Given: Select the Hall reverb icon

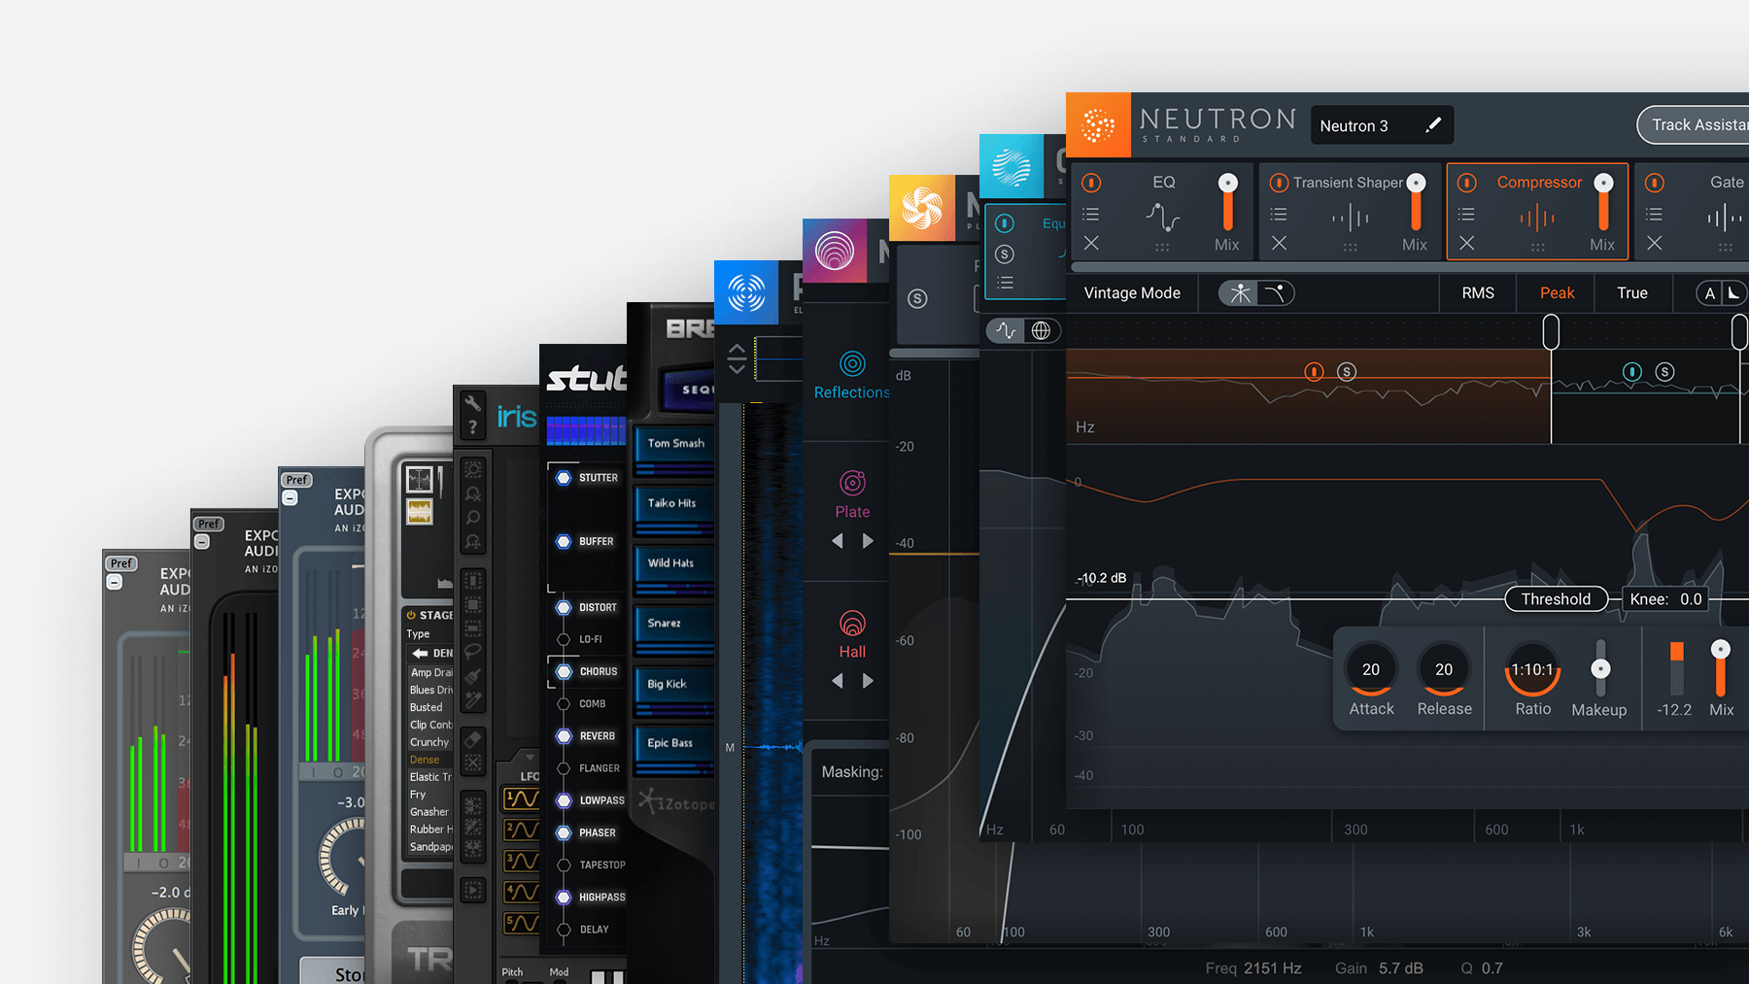Looking at the screenshot, I should pyautogui.click(x=852, y=623).
